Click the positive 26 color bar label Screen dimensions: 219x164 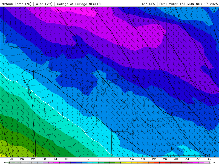coord(165,159)
